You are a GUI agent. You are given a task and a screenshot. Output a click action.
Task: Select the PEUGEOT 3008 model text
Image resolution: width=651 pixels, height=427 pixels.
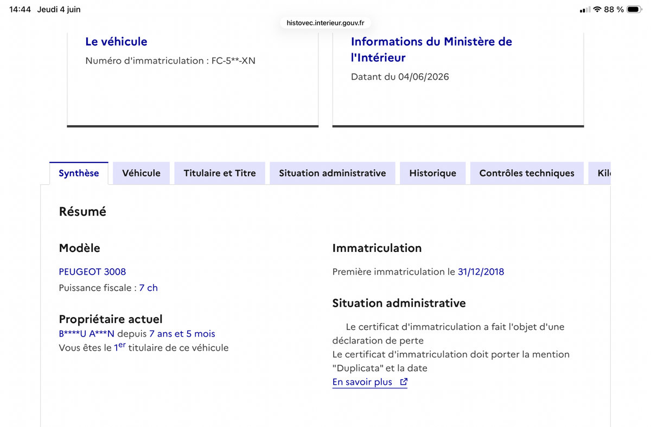click(x=92, y=271)
